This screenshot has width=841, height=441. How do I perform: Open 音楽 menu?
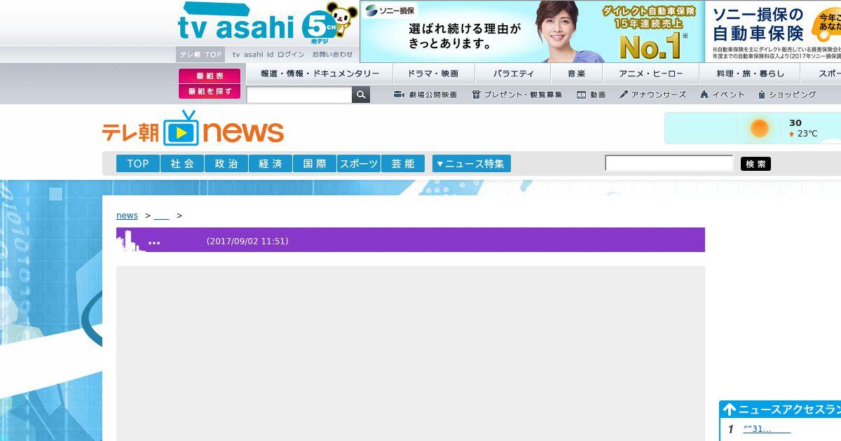(x=577, y=73)
